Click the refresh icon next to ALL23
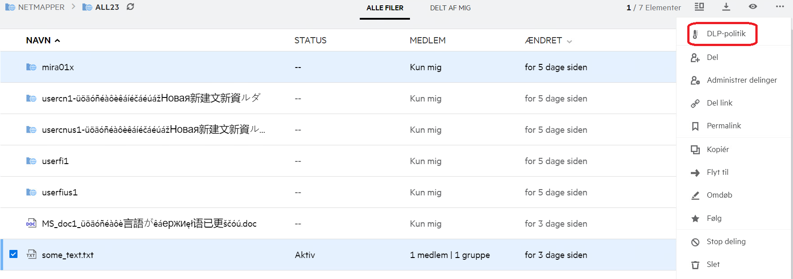Image resolution: width=793 pixels, height=279 pixels. pos(130,7)
